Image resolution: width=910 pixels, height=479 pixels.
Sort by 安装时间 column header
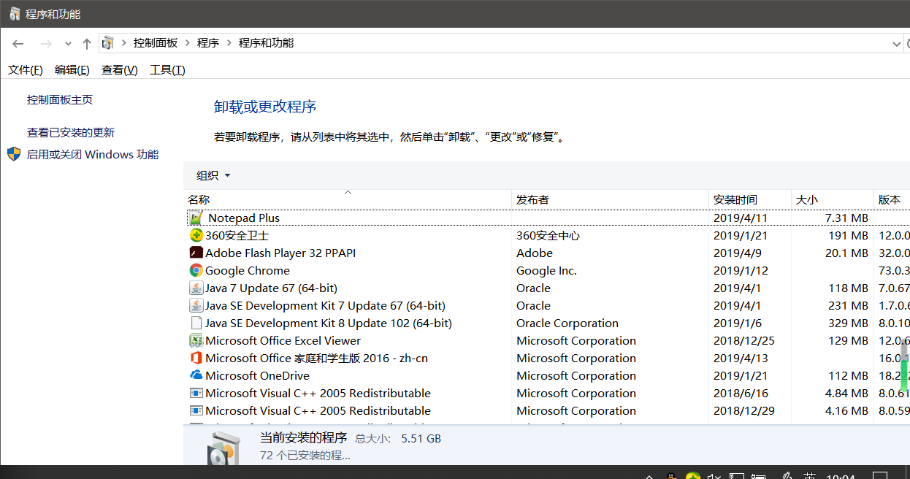coord(750,199)
